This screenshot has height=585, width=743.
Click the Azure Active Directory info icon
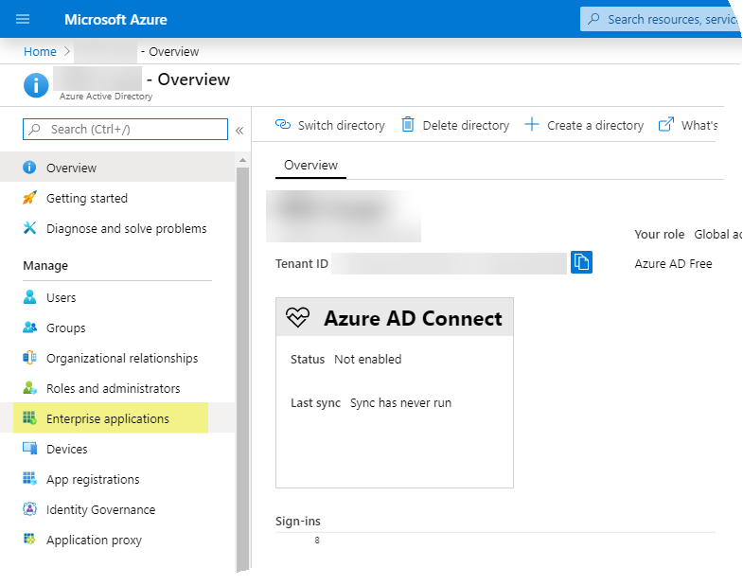[x=36, y=85]
